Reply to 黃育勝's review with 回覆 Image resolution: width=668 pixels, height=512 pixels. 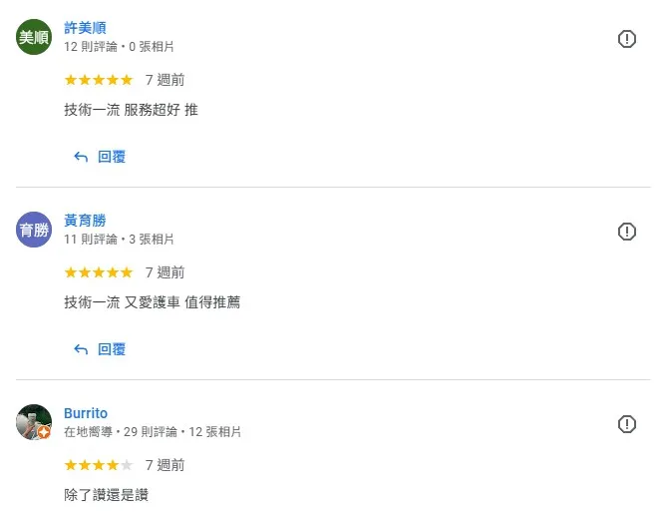coord(112,349)
